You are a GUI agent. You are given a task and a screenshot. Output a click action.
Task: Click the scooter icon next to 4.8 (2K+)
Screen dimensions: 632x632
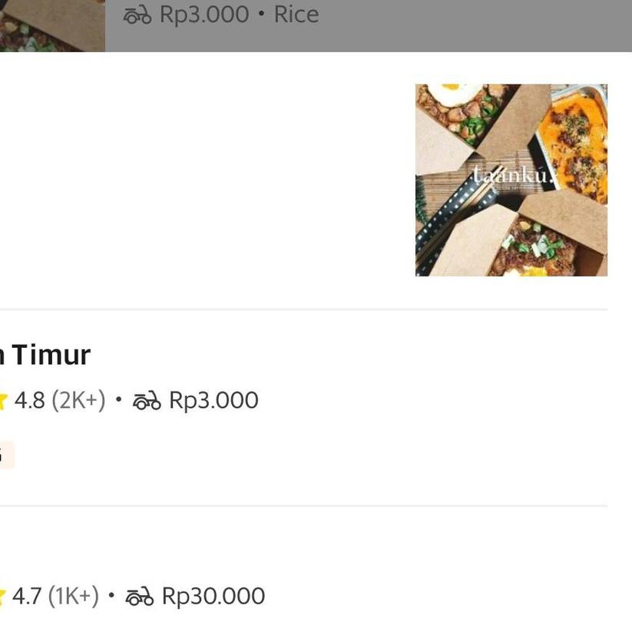click(147, 401)
